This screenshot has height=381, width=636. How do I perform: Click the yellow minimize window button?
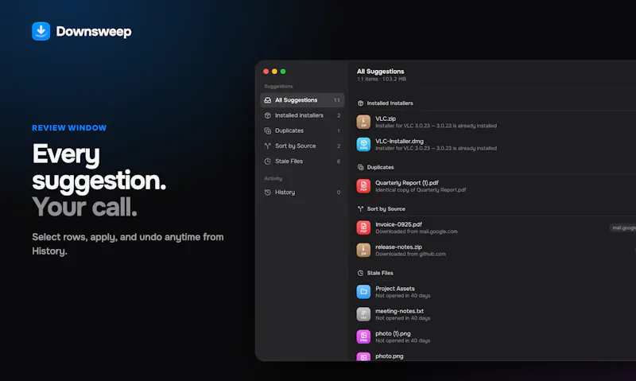[274, 72]
